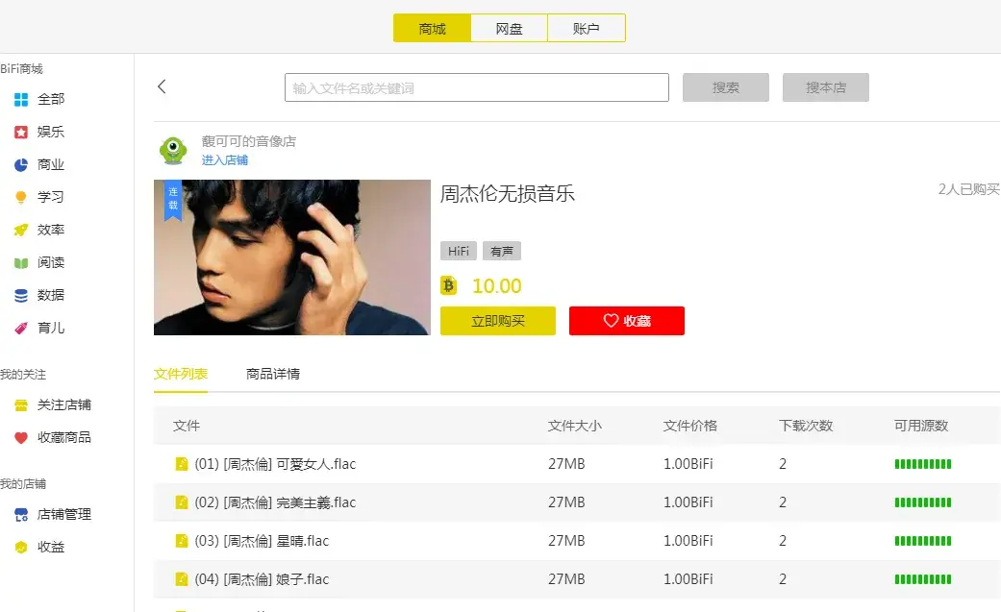
Task: Open 关注店铺 shop icon
Action: [x=21, y=405]
